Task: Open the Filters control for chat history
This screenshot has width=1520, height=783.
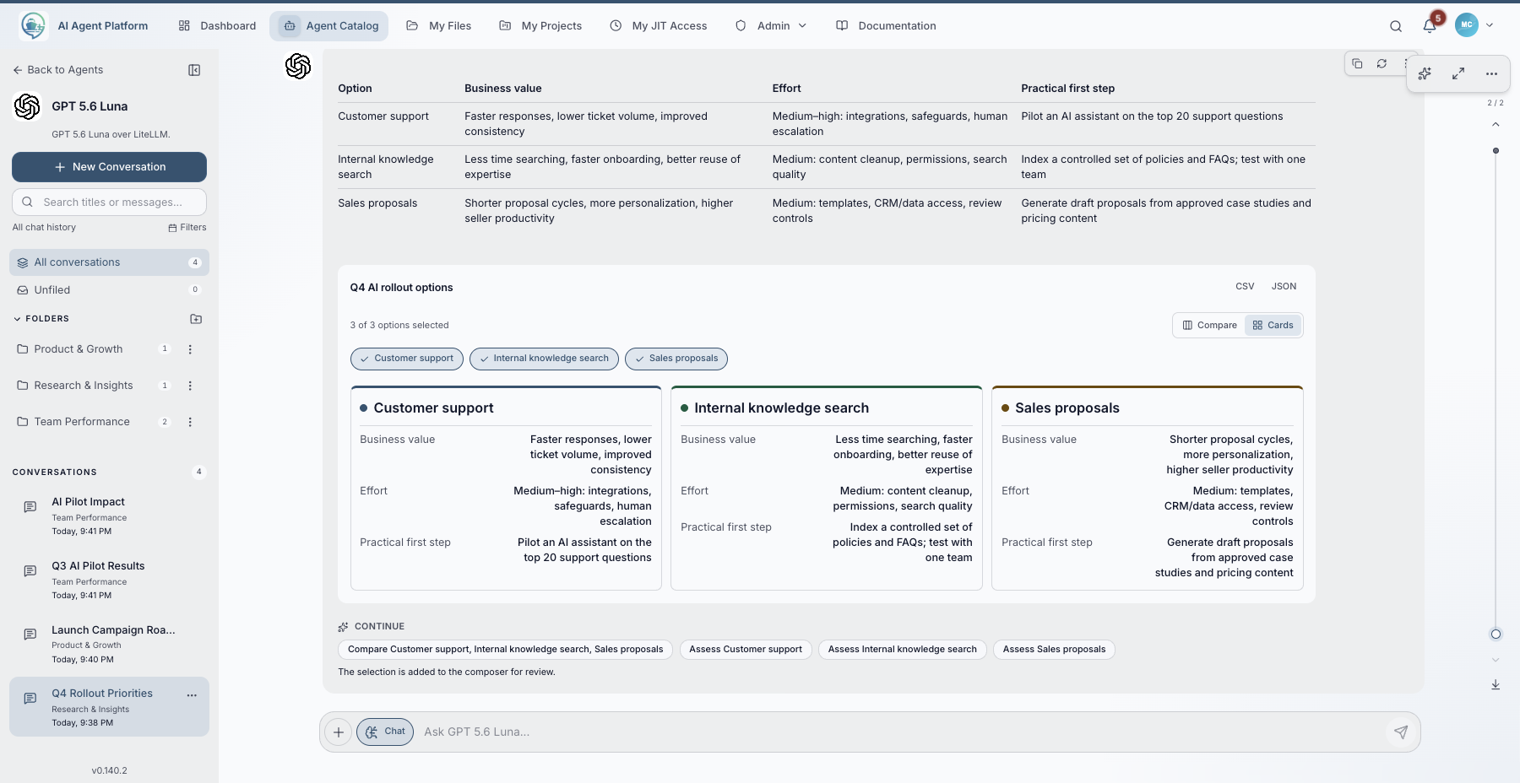Action: [187, 227]
